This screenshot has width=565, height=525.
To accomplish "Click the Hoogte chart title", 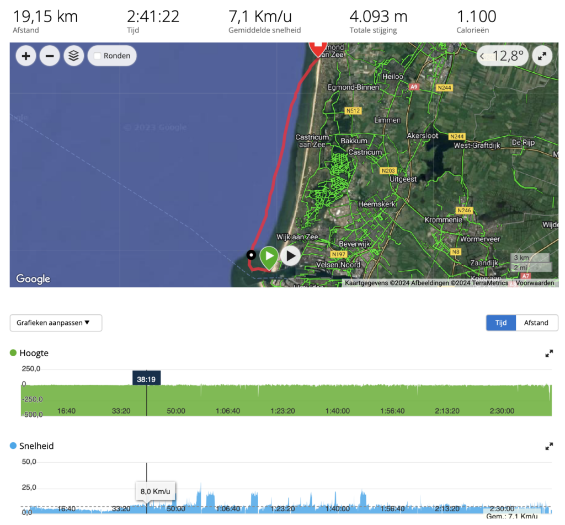I will [34, 353].
